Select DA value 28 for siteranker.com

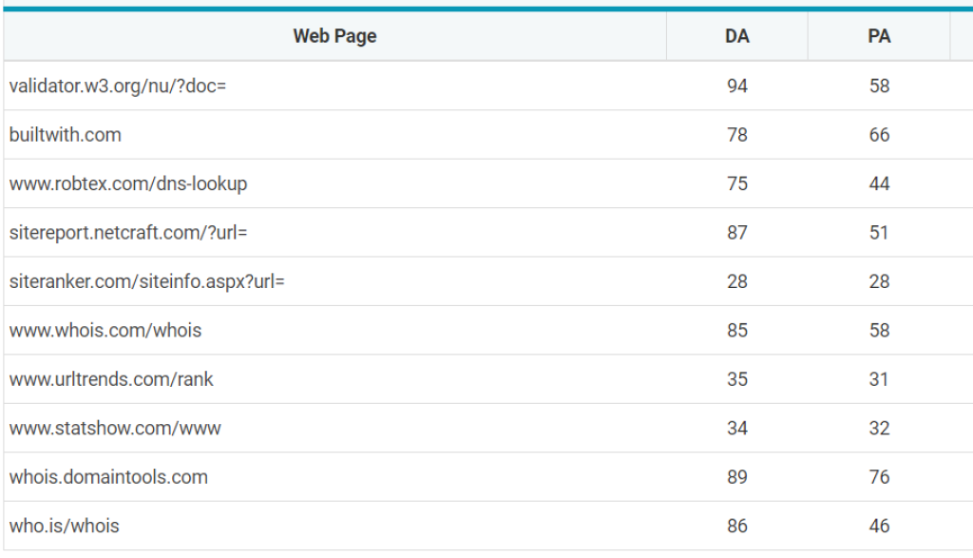(736, 281)
